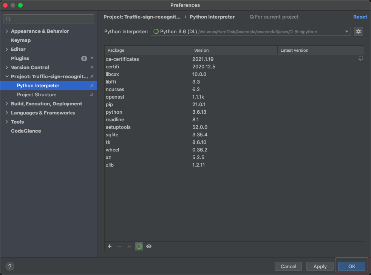Click the project-level icon beside Version Control
The width and height of the screenshot is (371, 275).
point(91,68)
